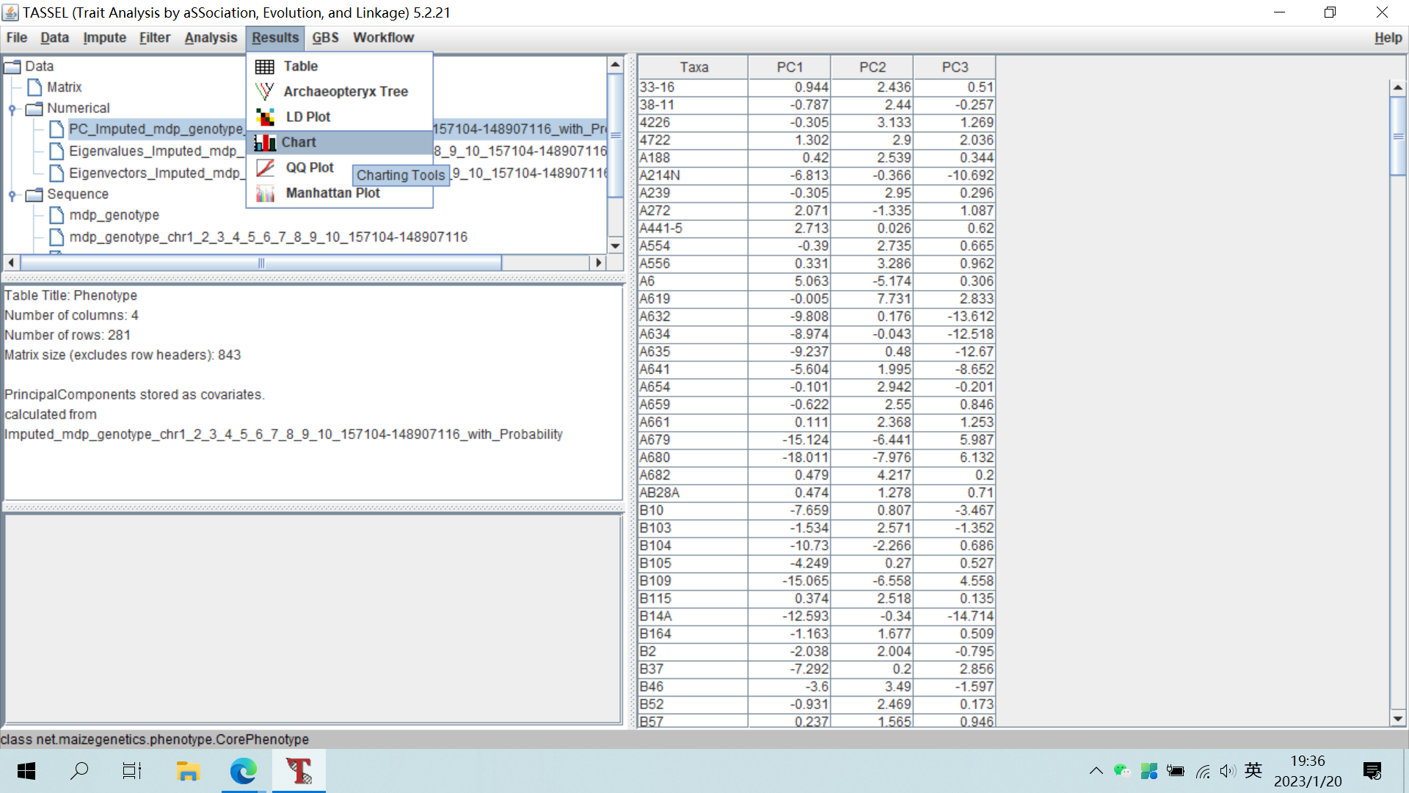Open the File menu

point(16,37)
